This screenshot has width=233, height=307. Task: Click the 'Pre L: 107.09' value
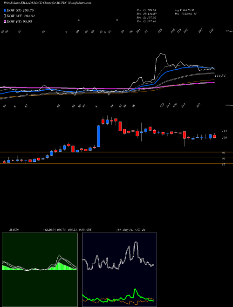pyautogui.click(x=146, y=18)
